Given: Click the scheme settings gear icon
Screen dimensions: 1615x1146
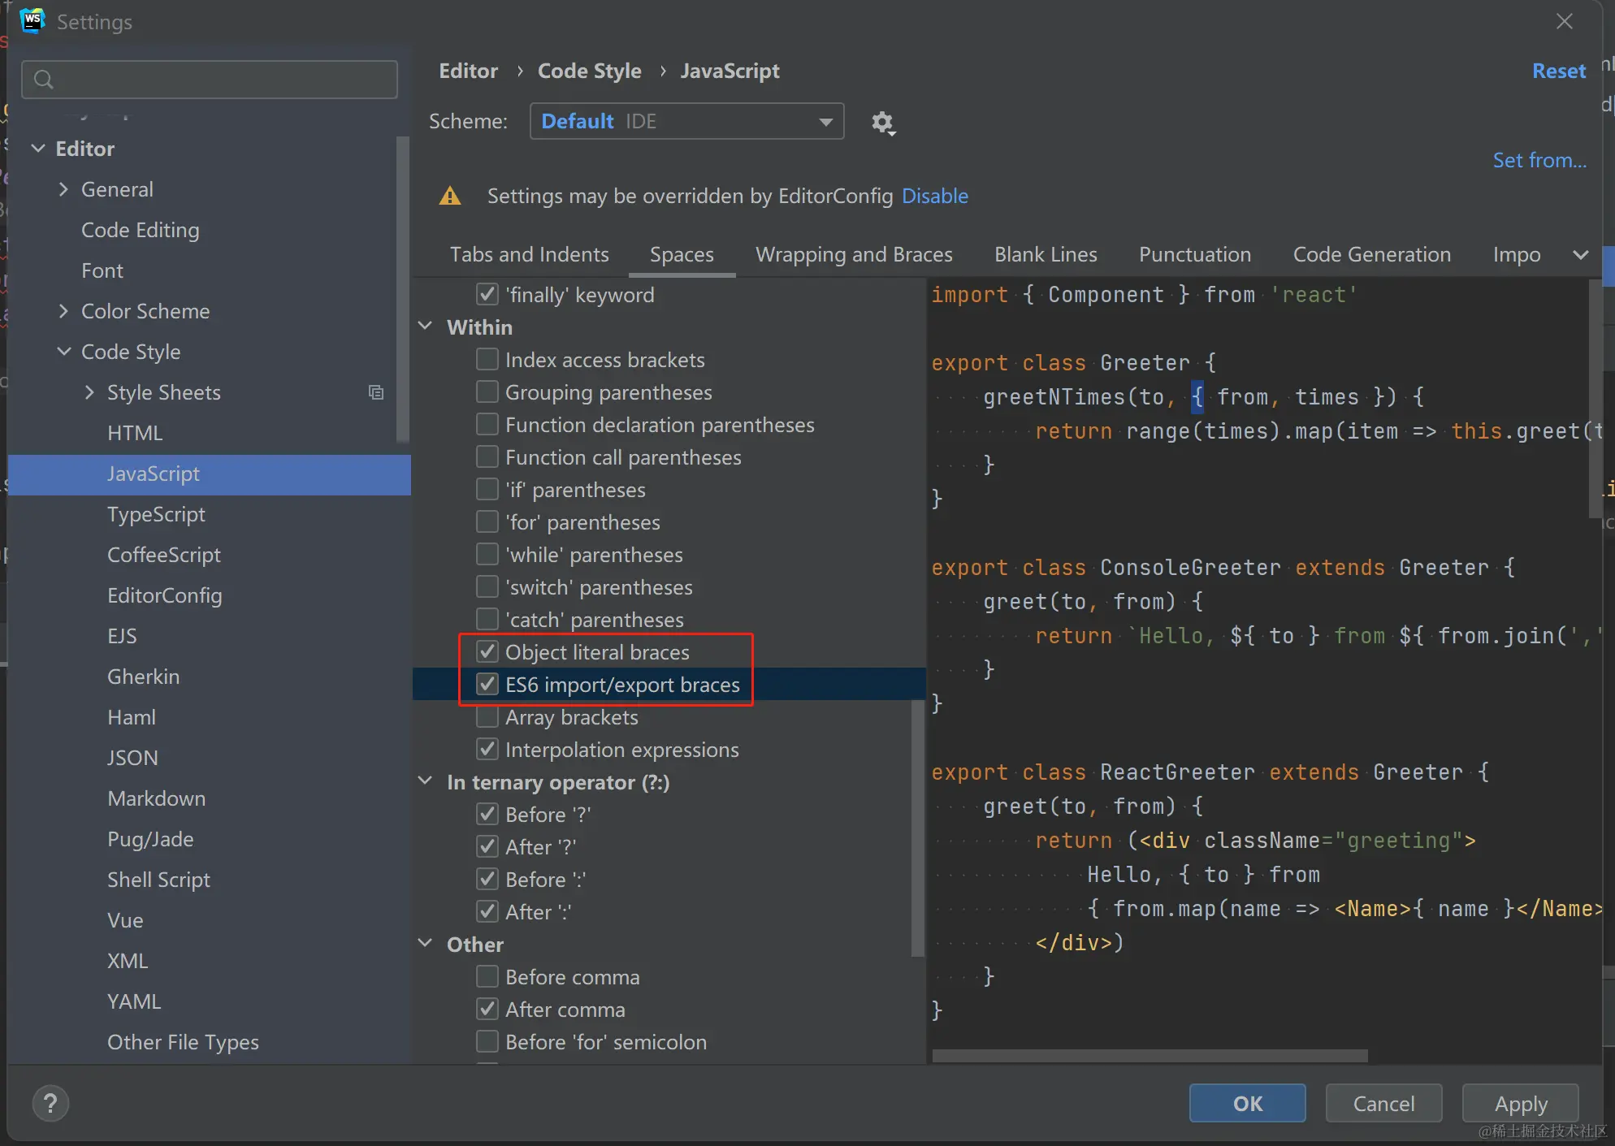Looking at the screenshot, I should coord(882,123).
